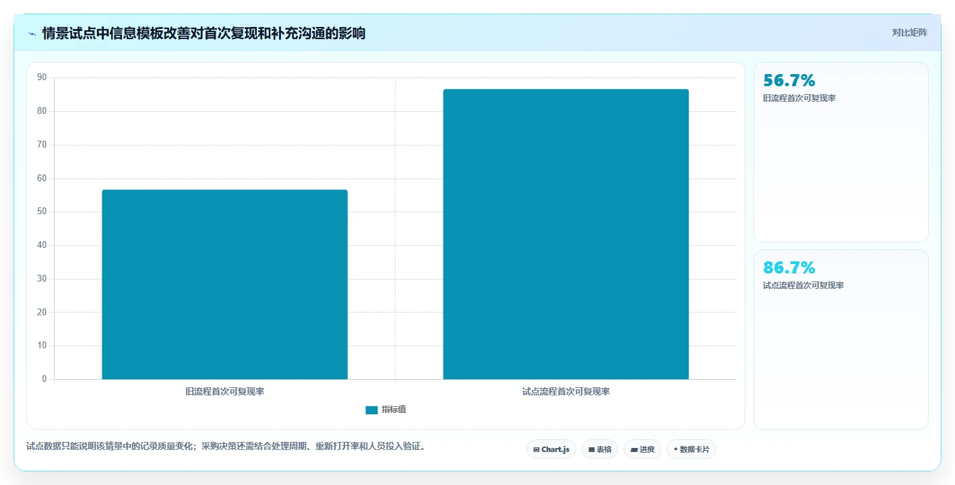Click the y-axis label 50

42,212
